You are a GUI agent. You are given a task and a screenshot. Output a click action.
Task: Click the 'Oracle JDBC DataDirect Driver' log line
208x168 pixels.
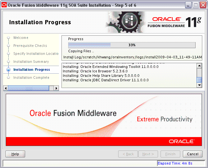point(105,80)
